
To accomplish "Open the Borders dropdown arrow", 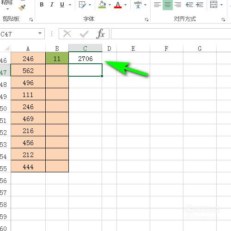I will point(90,5).
